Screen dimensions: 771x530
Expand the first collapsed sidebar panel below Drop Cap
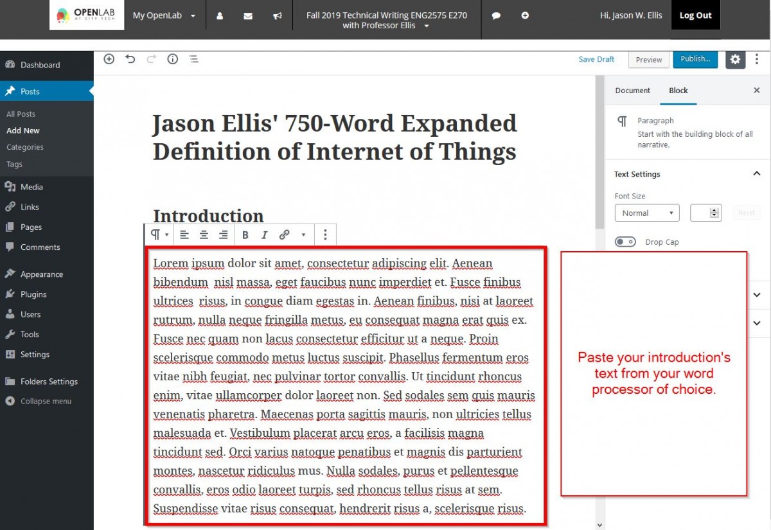tap(757, 294)
